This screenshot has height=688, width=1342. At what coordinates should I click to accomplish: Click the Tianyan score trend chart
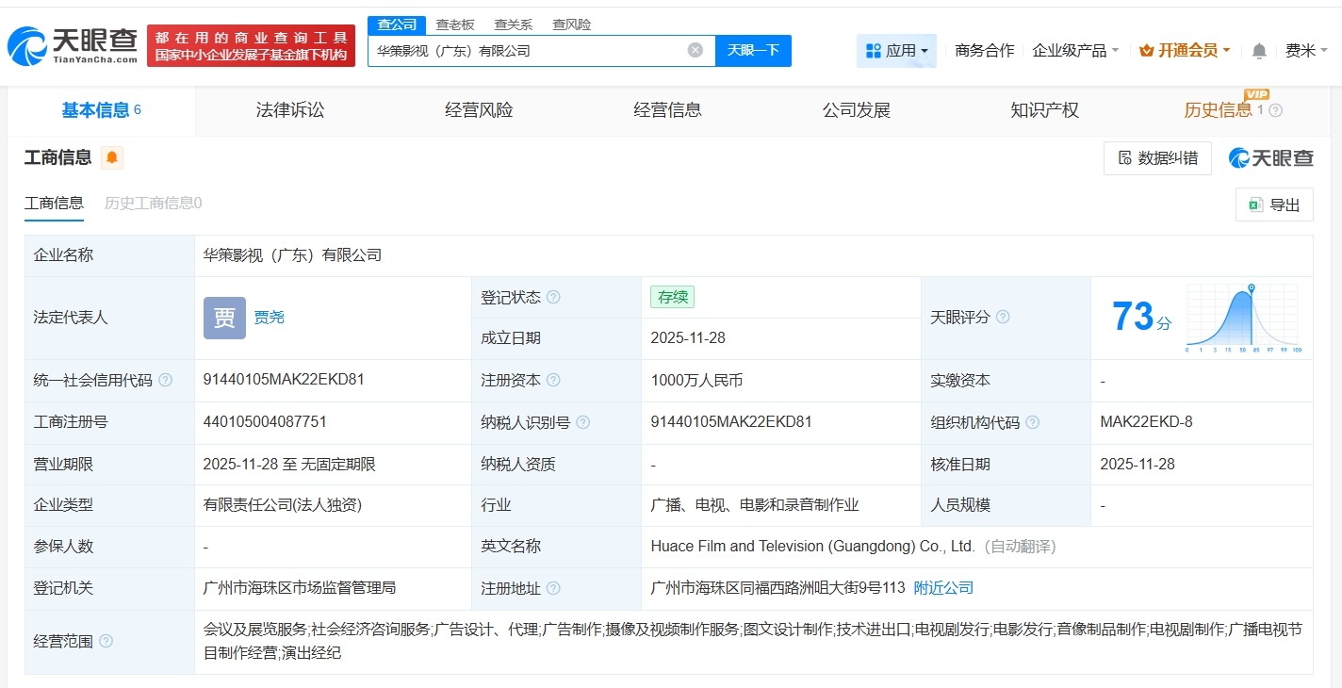click(x=1242, y=318)
